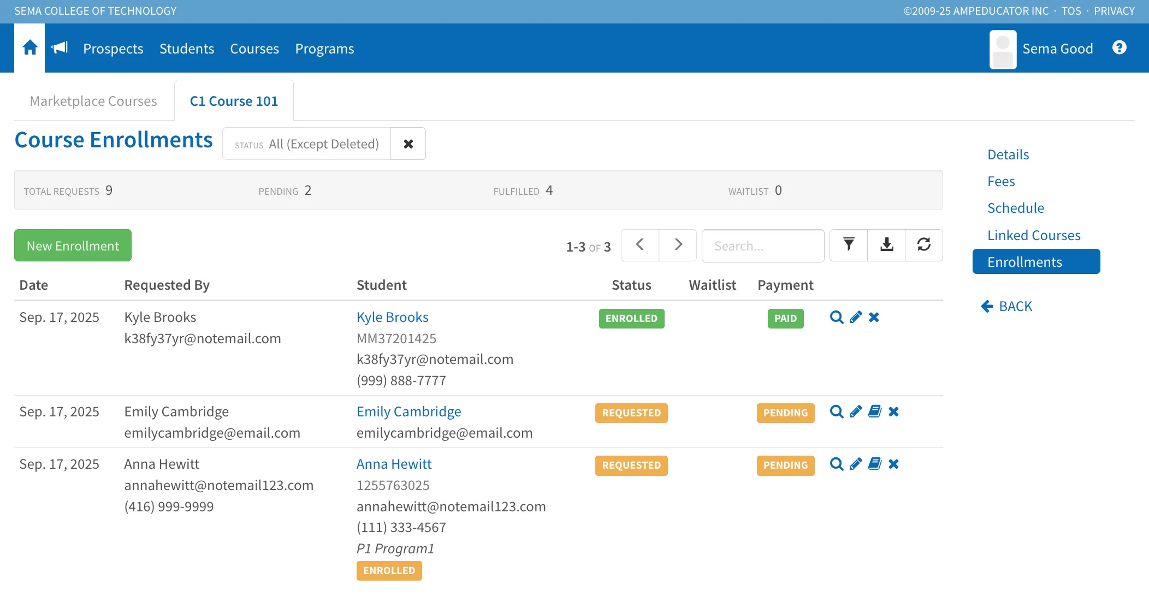Screen dimensions: 1149x597
Task: Click Sema Good's user avatar
Action: pyautogui.click(x=1003, y=49)
